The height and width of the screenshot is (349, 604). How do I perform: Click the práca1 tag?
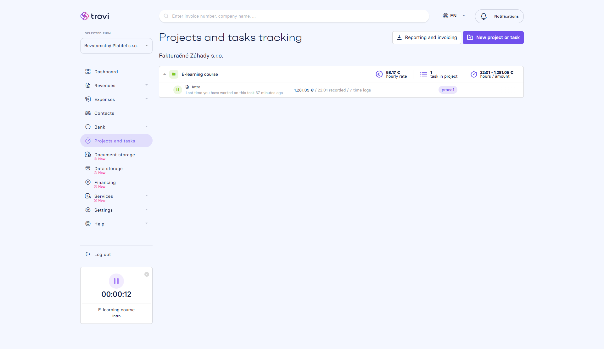point(448,90)
